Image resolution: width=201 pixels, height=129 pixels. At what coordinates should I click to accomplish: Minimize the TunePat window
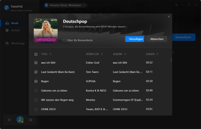click(183, 5)
